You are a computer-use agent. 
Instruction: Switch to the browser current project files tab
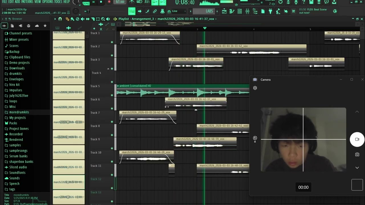pyautogui.click(x=12, y=26)
